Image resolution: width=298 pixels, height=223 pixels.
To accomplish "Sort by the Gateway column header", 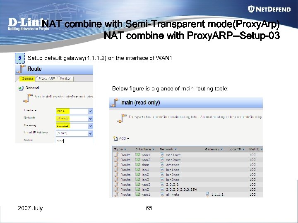I will pos(214,149).
